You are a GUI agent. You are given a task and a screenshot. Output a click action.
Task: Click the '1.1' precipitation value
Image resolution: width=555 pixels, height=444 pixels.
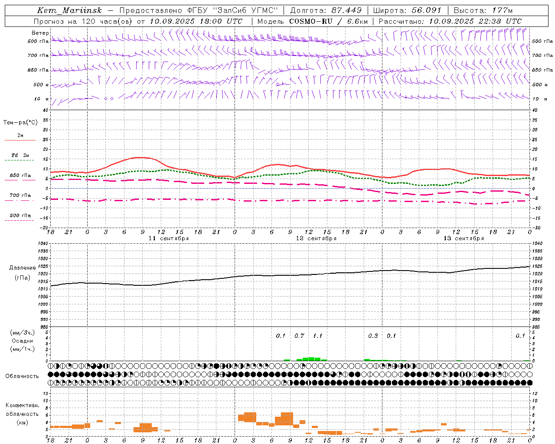pos(317,336)
